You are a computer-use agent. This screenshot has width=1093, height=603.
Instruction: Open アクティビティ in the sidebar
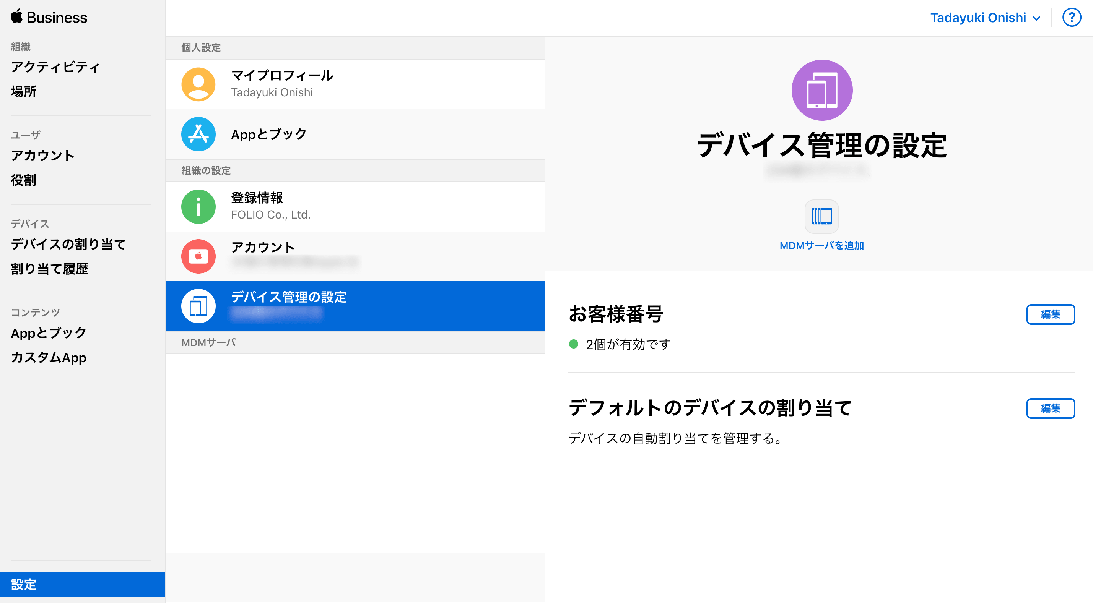click(55, 67)
